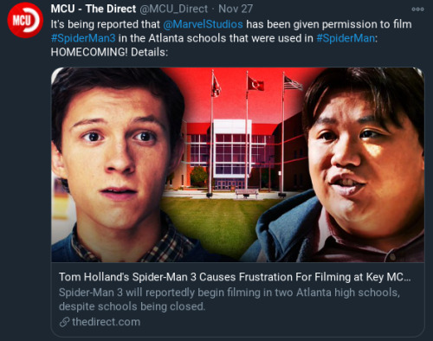Open the MCU Direct profile avatar
The width and height of the screenshot is (433, 341).
25,21
